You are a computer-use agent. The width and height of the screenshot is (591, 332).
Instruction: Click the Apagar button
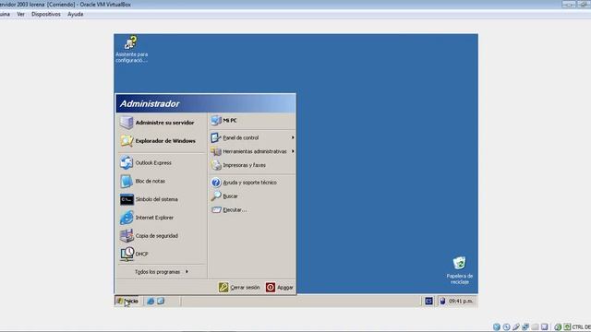[x=279, y=288]
